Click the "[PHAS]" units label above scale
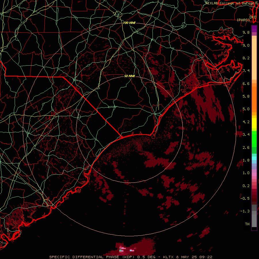This screenshot has width=259, height=259. pos(243,20)
